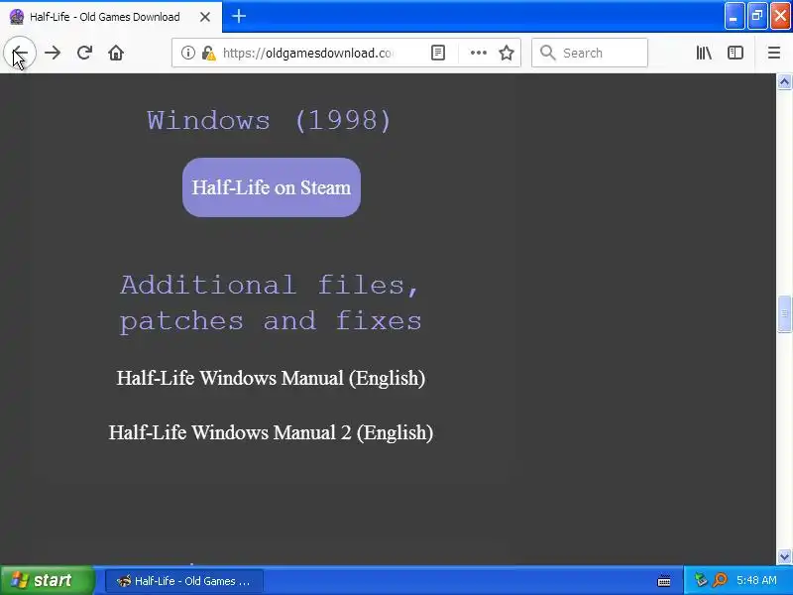The image size is (793, 595).
Task: Open a new tab with plus button
Action: pyautogui.click(x=239, y=17)
